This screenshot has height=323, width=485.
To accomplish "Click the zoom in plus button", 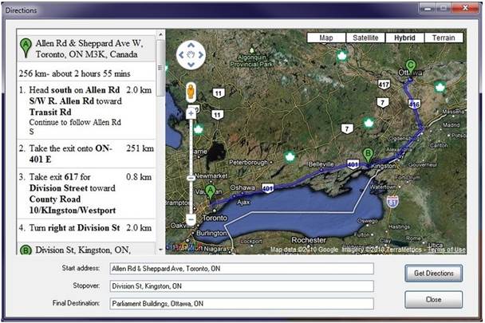I will [191, 114].
